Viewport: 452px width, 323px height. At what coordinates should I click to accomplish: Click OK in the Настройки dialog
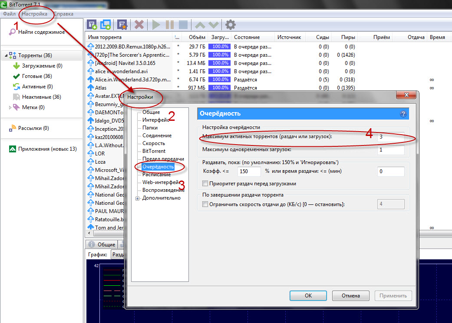coord(308,296)
